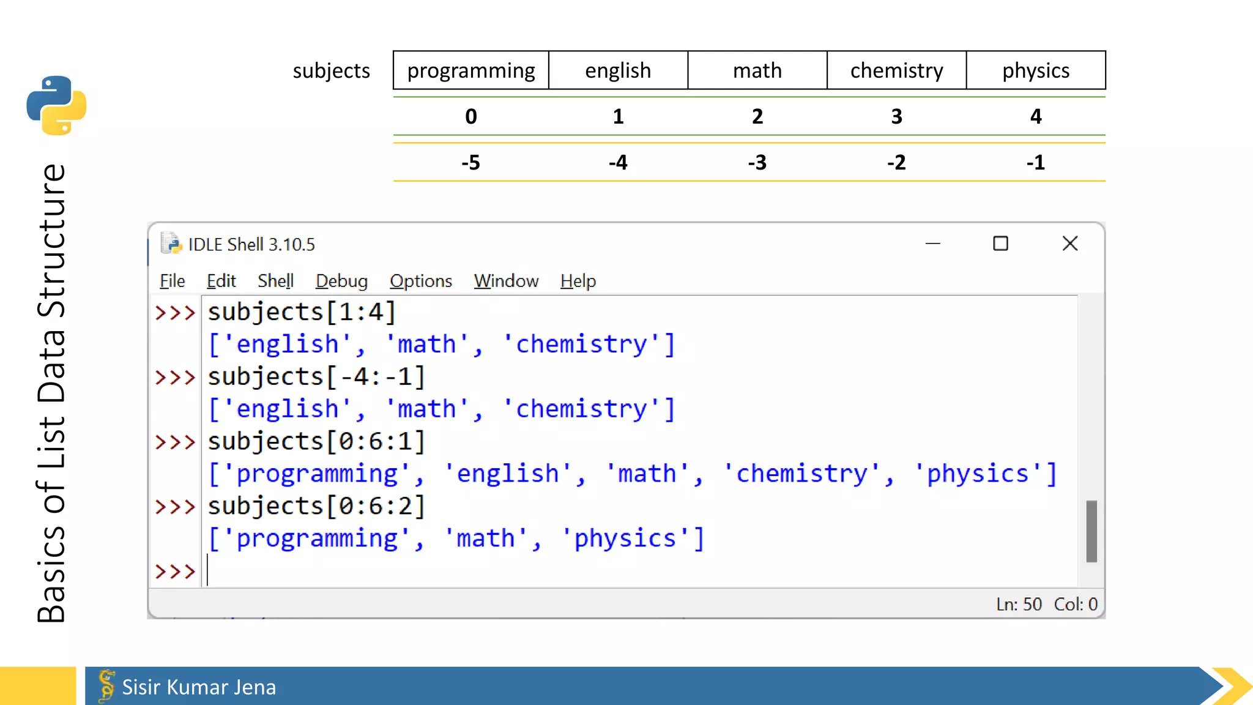This screenshot has height=705, width=1253.
Task: Click the 'programming' cell in subjects table
Action: 471,70
